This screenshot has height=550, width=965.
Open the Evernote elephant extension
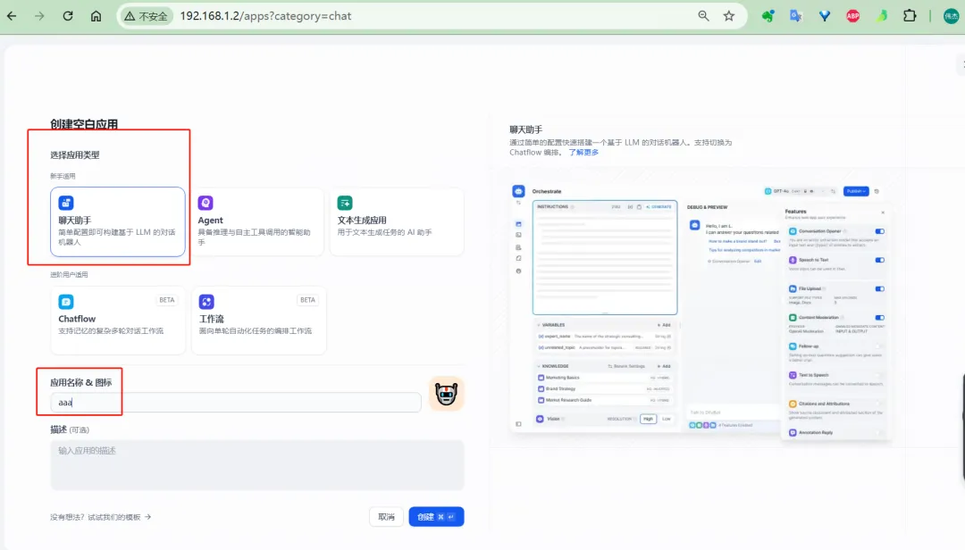767,16
